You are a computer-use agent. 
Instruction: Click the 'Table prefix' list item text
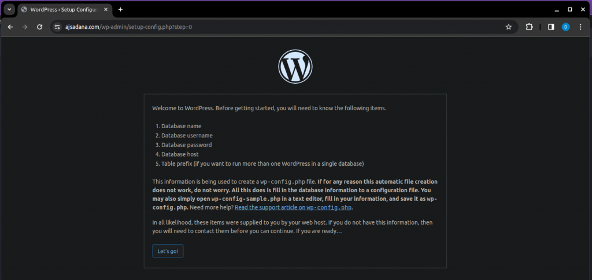click(262, 163)
